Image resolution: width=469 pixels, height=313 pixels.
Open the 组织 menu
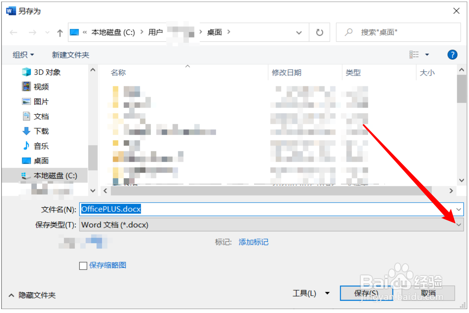[x=23, y=54]
